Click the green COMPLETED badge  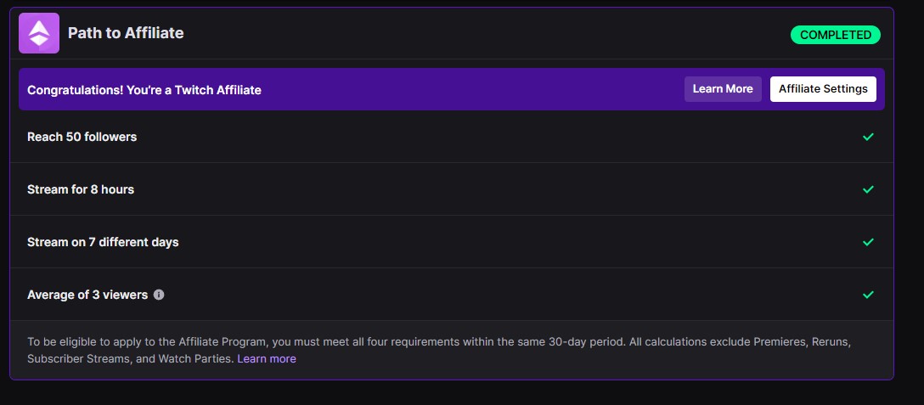coord(835,35)
